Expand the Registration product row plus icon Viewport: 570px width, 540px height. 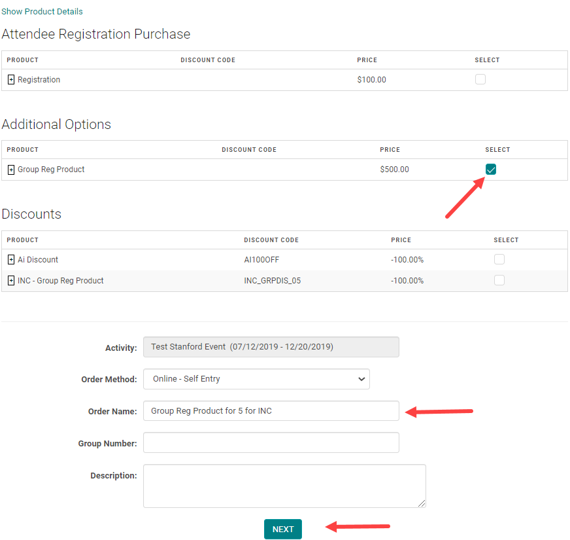coord(11,80)
